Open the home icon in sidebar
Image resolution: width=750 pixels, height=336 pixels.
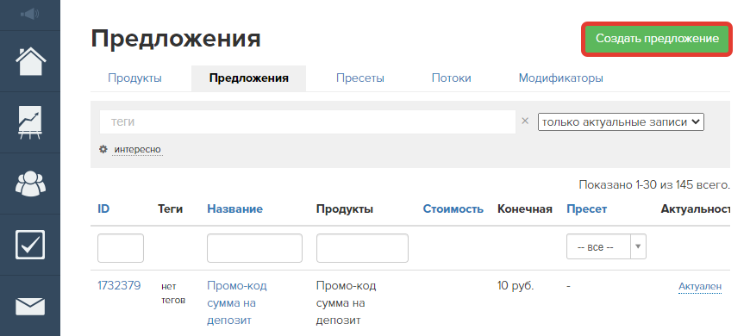31,61
